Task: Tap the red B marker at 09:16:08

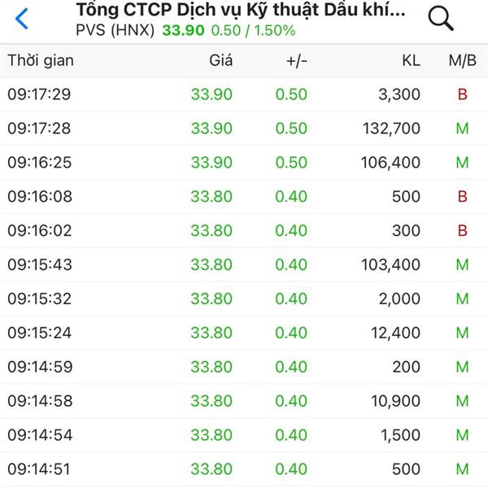Action: click(463, 196)
